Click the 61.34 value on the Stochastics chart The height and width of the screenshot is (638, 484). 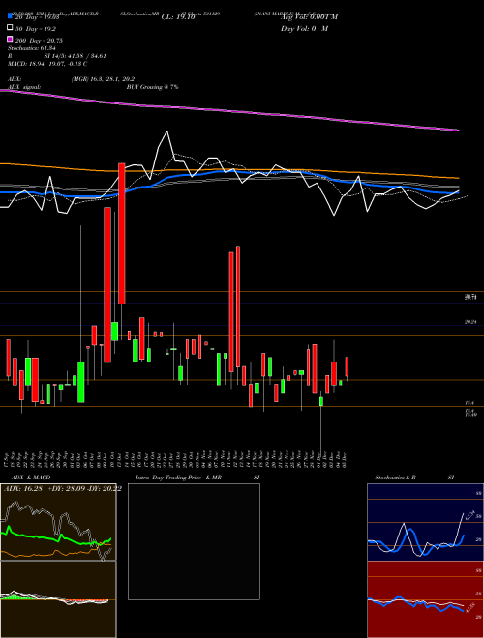point(469,516)
